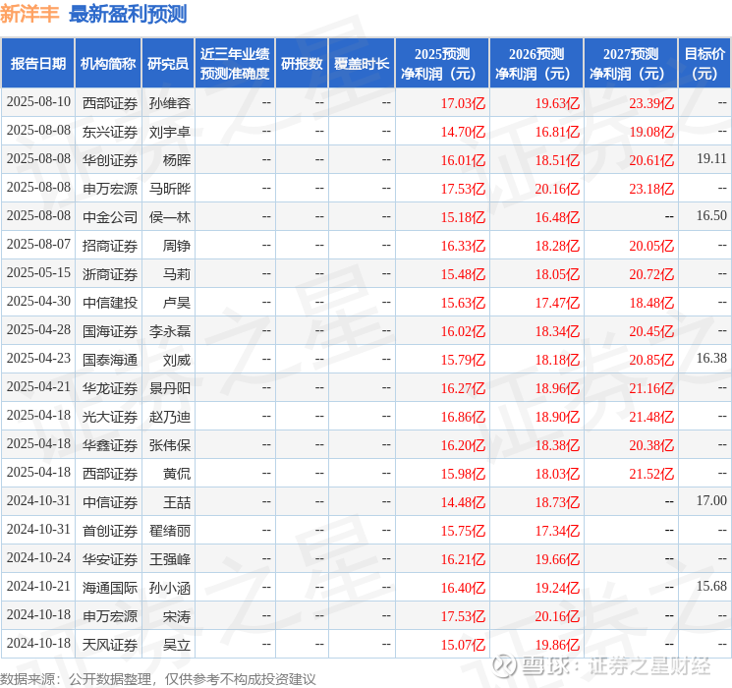Click the 23.39亿 forecast value
This screenshot has width=732, height=688.
651,103
